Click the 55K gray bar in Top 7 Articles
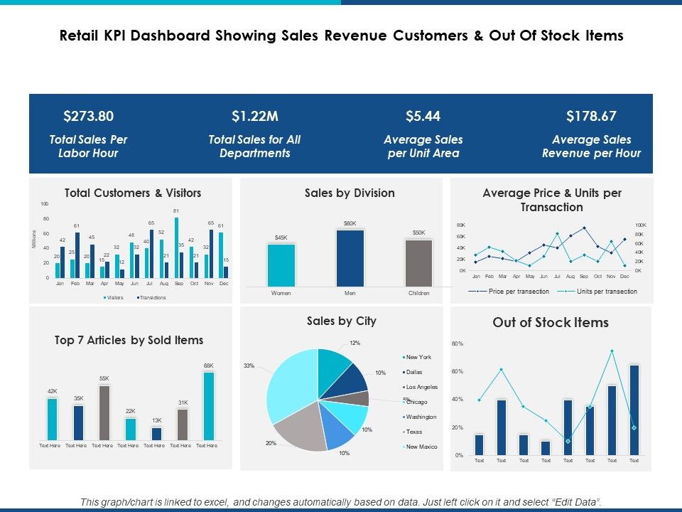Image resolution: width=682 pixels, height=512 pixels. click(104, 412)
